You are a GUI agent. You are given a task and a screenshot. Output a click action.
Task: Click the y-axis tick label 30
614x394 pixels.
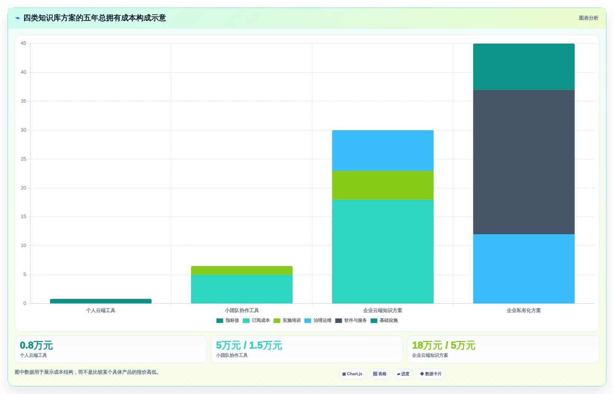23,130
